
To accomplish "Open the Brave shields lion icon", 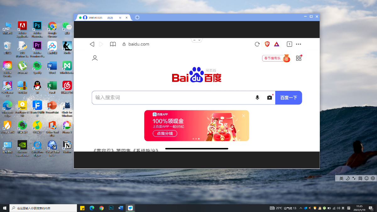I will point(267,44).
